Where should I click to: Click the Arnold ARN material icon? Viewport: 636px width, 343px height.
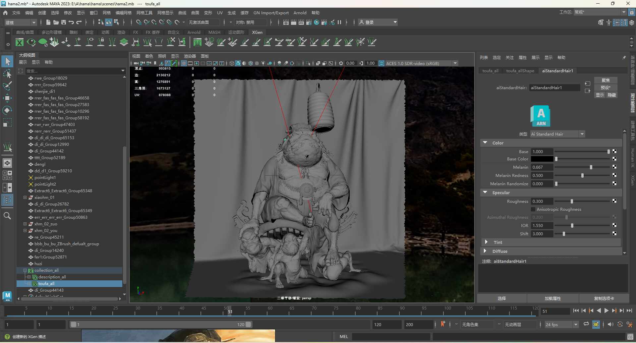(x=540, y=116)
